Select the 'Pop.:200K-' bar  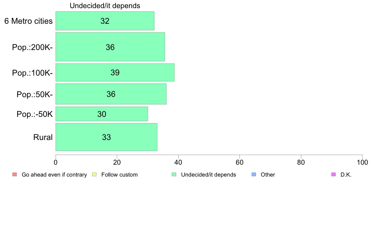point(110,47)
